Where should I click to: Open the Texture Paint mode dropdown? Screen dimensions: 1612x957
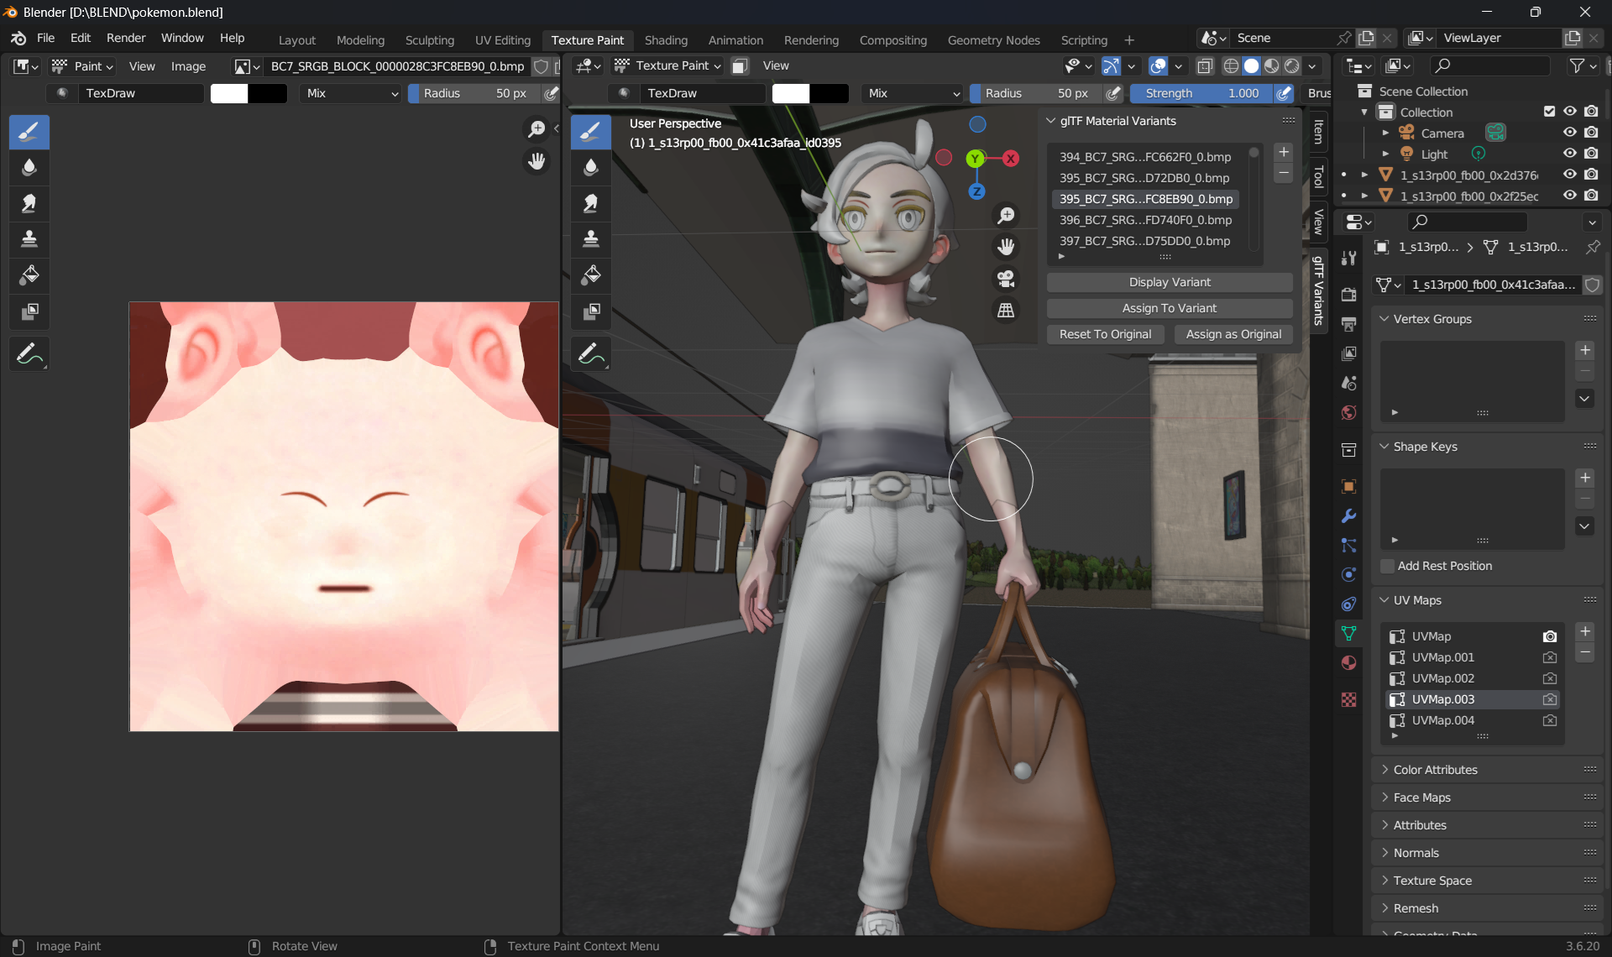click(667, 65)
